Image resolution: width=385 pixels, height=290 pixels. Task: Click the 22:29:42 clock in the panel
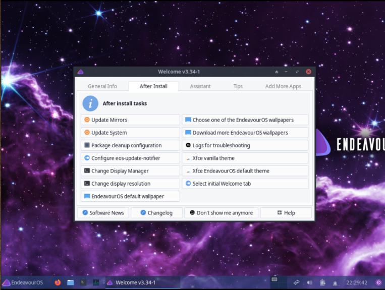click(x=357, y=282)
